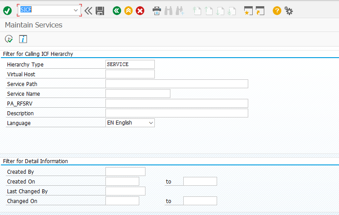Screen dimensions: 339x215
Task: Click the 'Hierarchy Type' label
Action: 25,64
